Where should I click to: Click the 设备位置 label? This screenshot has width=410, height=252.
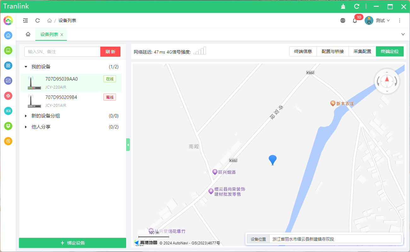[258, 239]
